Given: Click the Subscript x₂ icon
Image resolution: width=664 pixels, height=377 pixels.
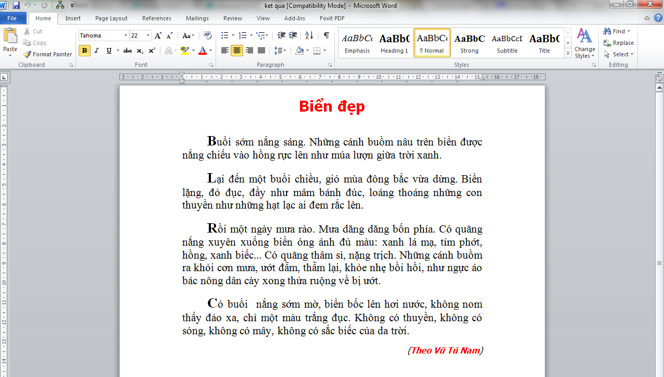Looking at the screenshot, I should tap(140, 51).
